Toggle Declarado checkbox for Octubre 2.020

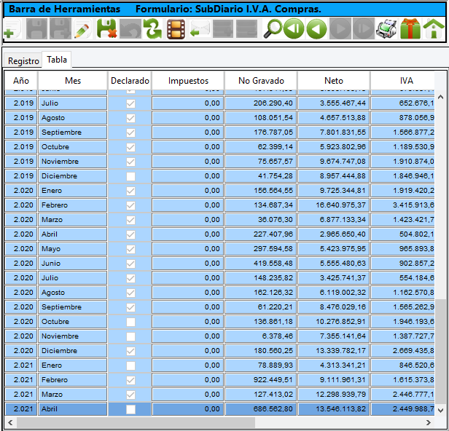130,322
